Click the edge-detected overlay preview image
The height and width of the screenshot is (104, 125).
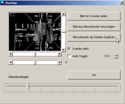[35, 32]
